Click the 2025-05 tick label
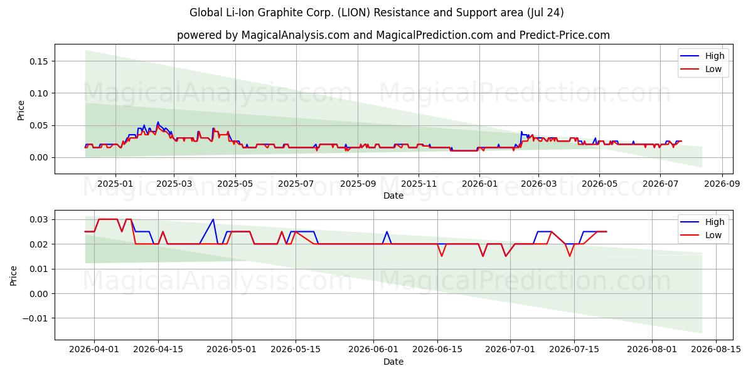 235,184
